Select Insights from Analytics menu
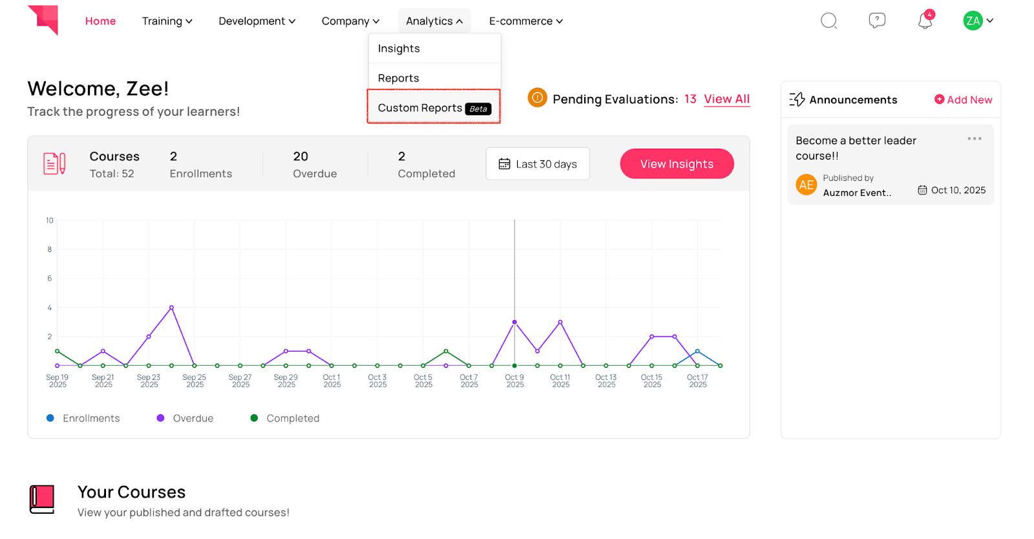 click(434, 48)
